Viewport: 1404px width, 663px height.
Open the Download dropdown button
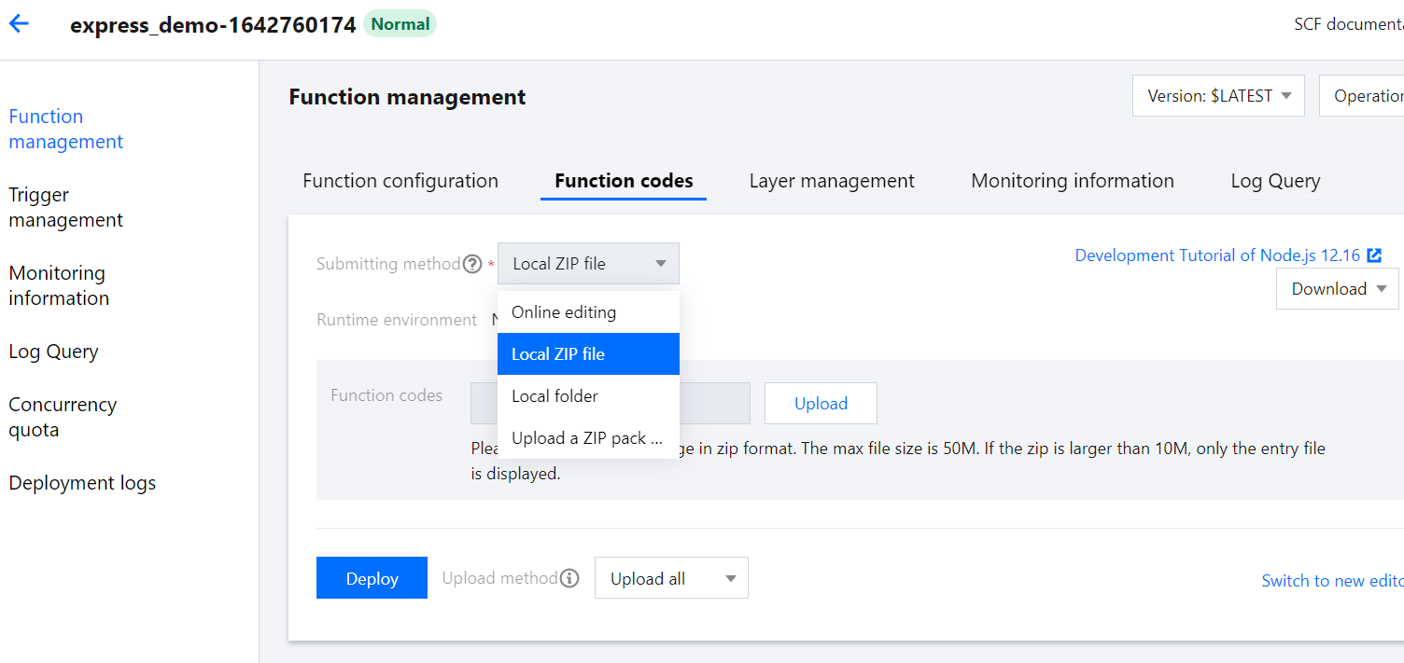click(x=1337, y=289)
